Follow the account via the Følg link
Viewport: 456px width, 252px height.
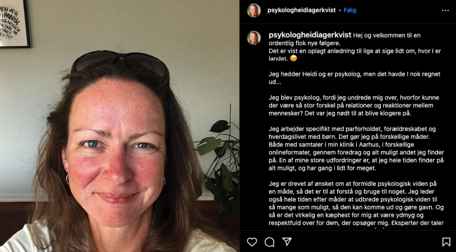350,10
